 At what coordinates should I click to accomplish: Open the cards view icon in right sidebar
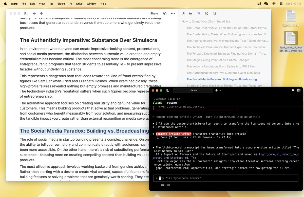(x=191, y=13)
